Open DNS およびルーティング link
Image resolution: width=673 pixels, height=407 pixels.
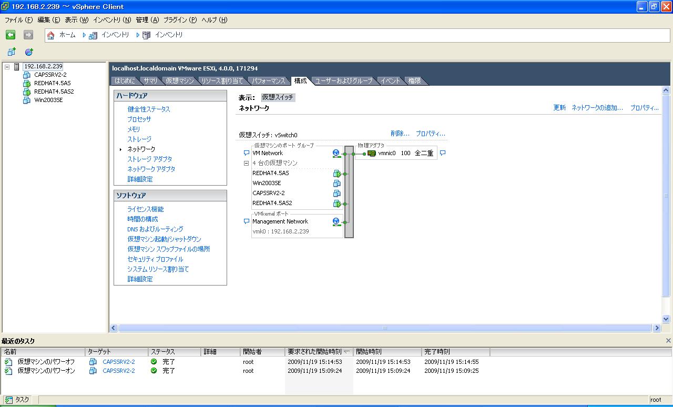pyautogui.click(x=155, y=229)
